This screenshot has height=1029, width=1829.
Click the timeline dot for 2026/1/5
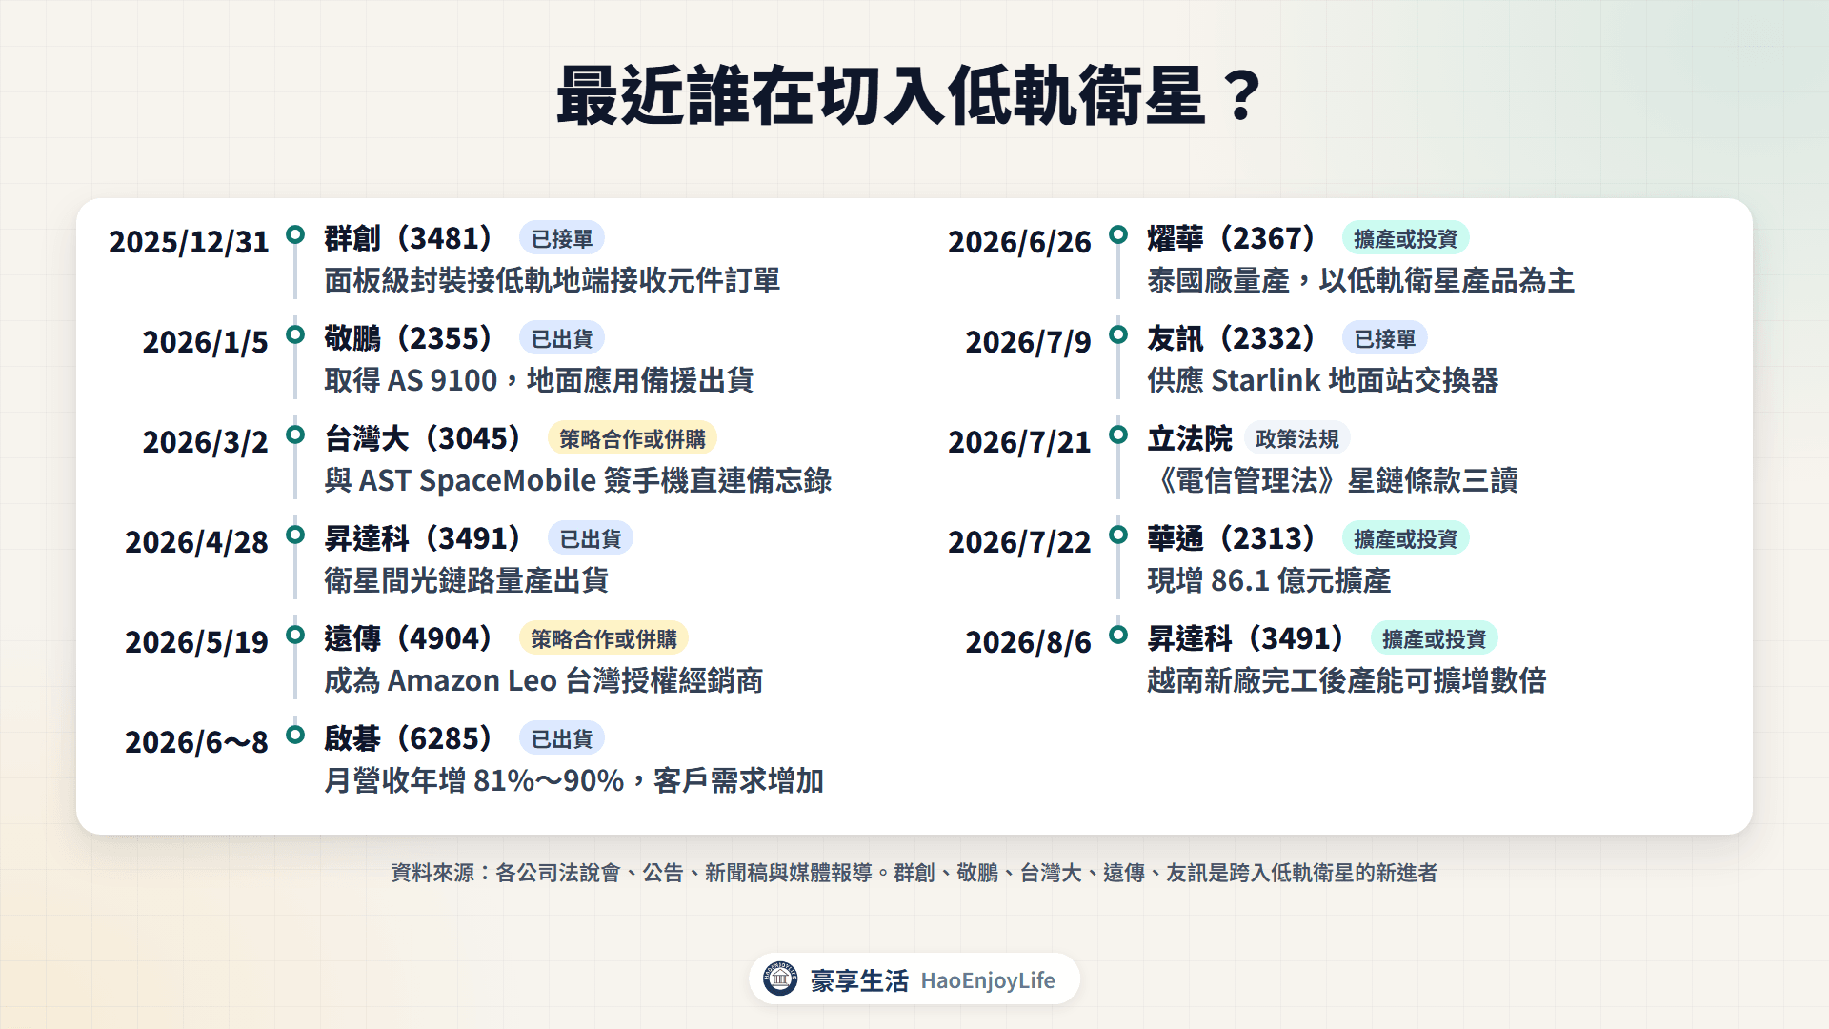click(x=295, y=334)
